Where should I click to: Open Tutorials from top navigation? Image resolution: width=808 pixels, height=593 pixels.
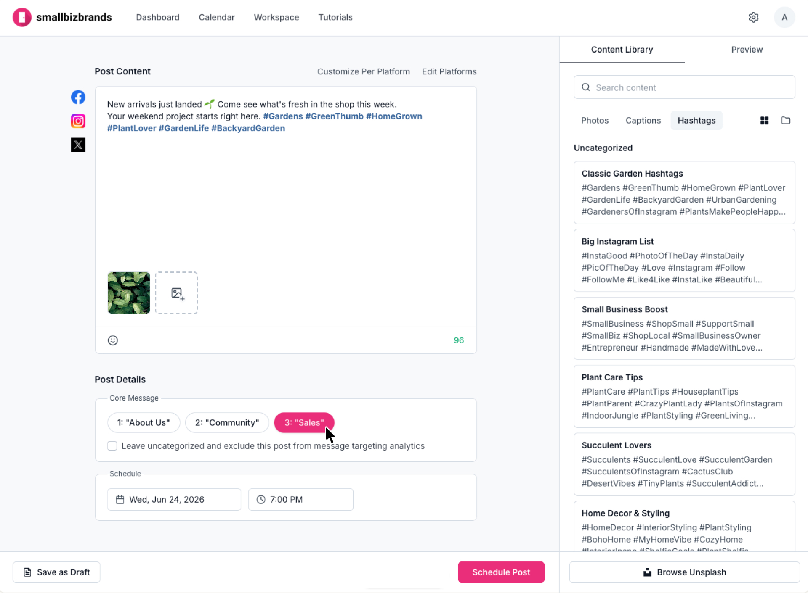coord(335,17)
